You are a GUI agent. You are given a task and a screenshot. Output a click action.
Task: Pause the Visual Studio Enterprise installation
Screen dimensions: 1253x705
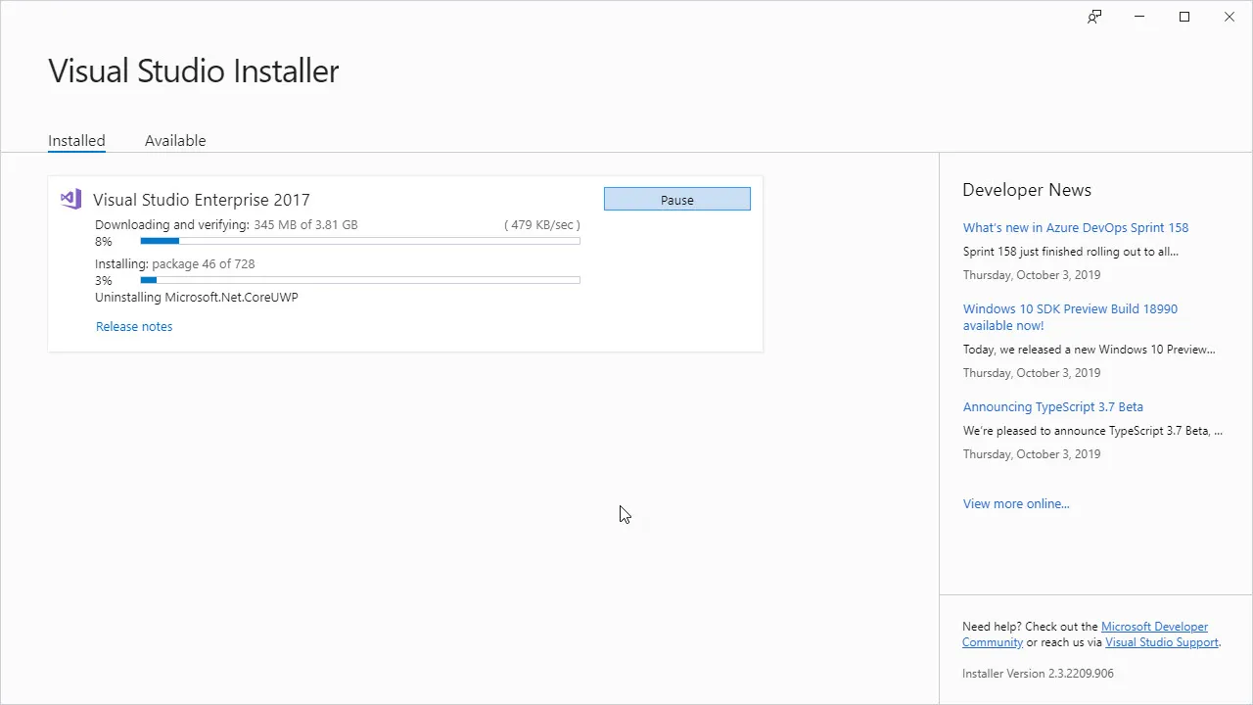pyautogui.click(x=677, y=200)
